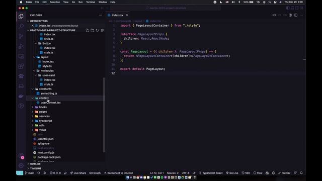Start Live Share from status bar
The image size is (322, 181).
click(78, 173)
